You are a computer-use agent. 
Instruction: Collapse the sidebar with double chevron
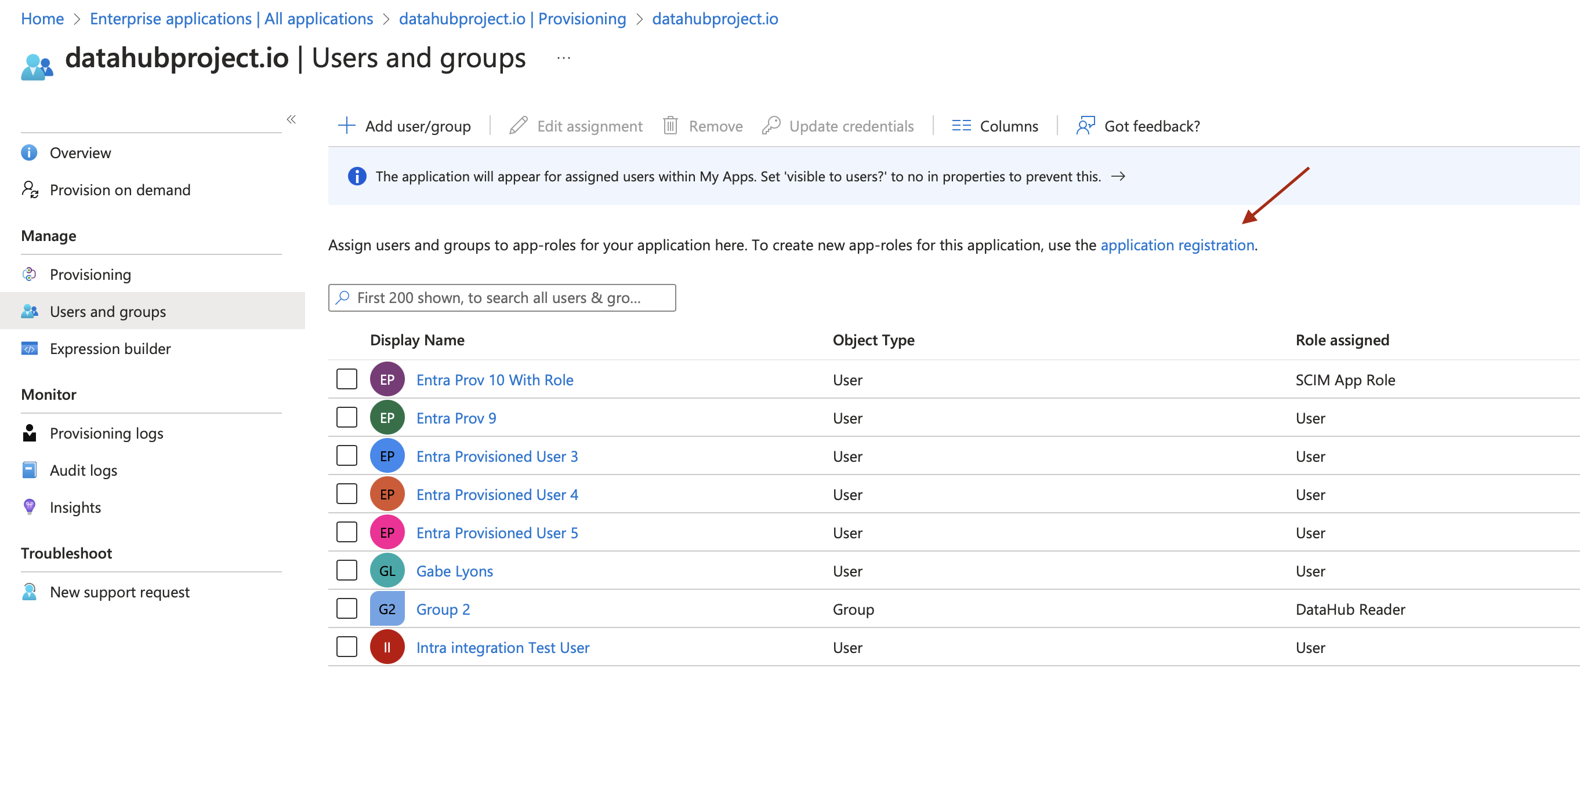291,119
